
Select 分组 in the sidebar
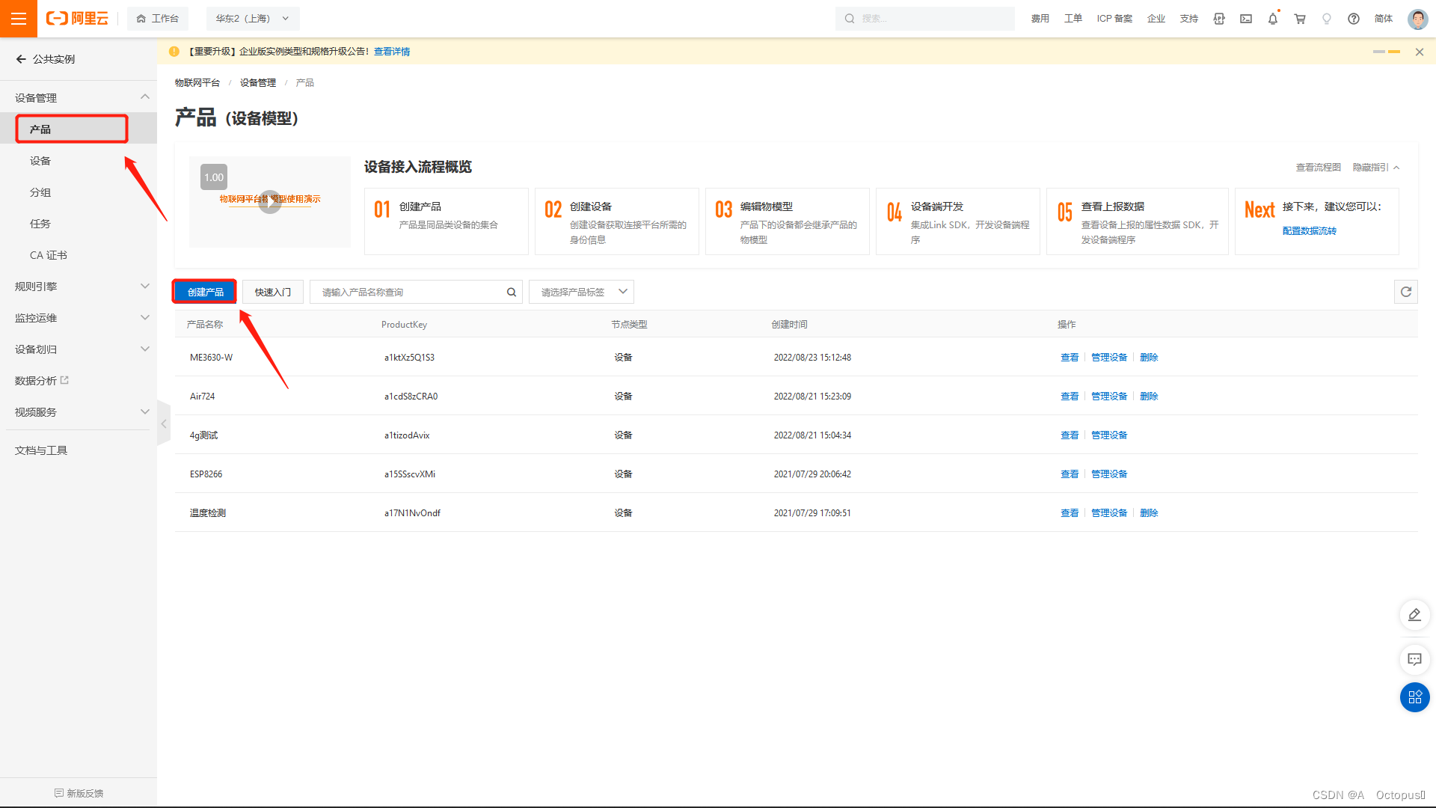(40, 192)
